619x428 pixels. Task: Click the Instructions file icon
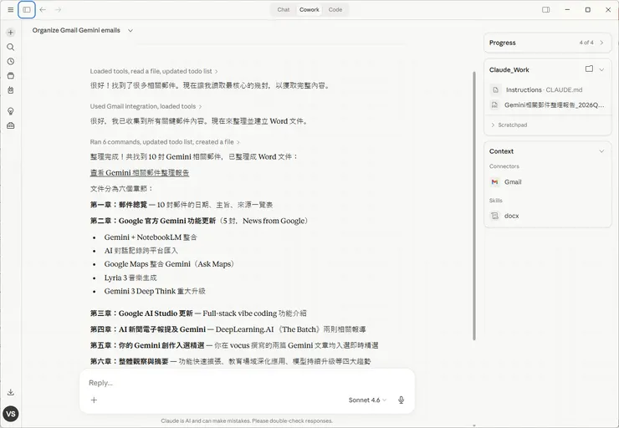click(495, 89)
